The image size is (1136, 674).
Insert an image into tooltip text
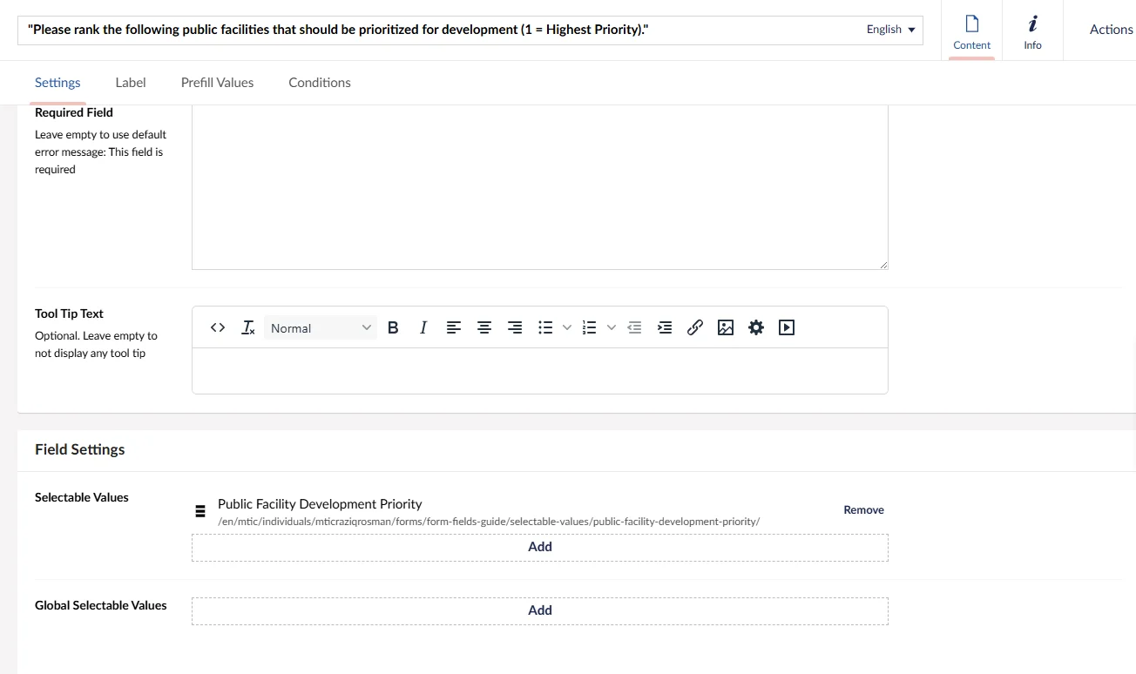coord(726,327)
